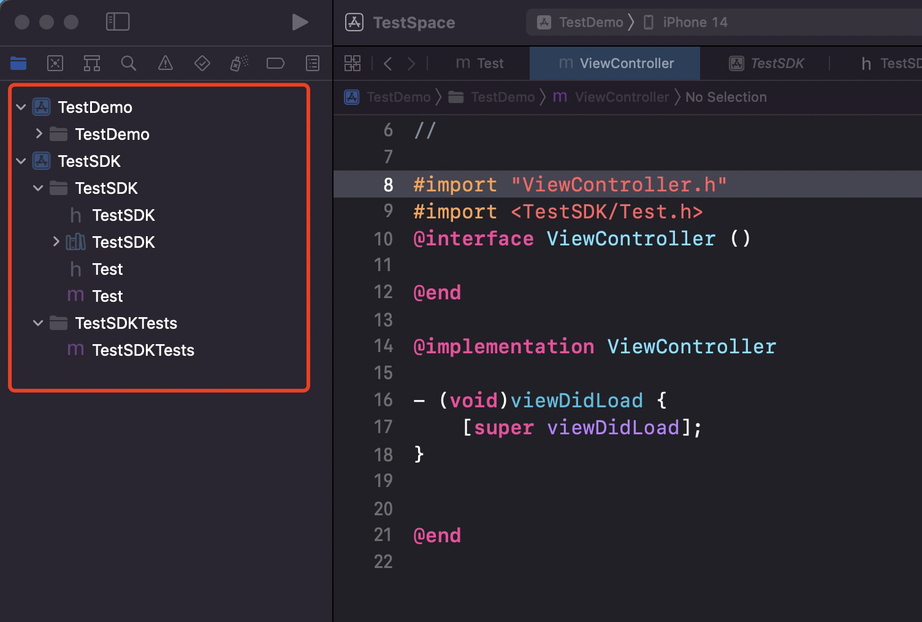This screenshot has height=622, width=922.
Task: Open the Breakpoint navigator icon
Action: (x=276, y=63)
